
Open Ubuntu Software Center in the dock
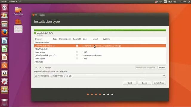tap(4, 65)
